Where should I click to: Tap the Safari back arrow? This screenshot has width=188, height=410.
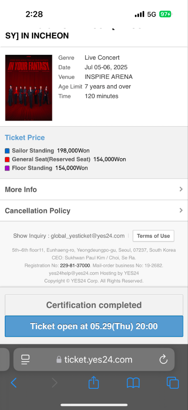[14, 383]
